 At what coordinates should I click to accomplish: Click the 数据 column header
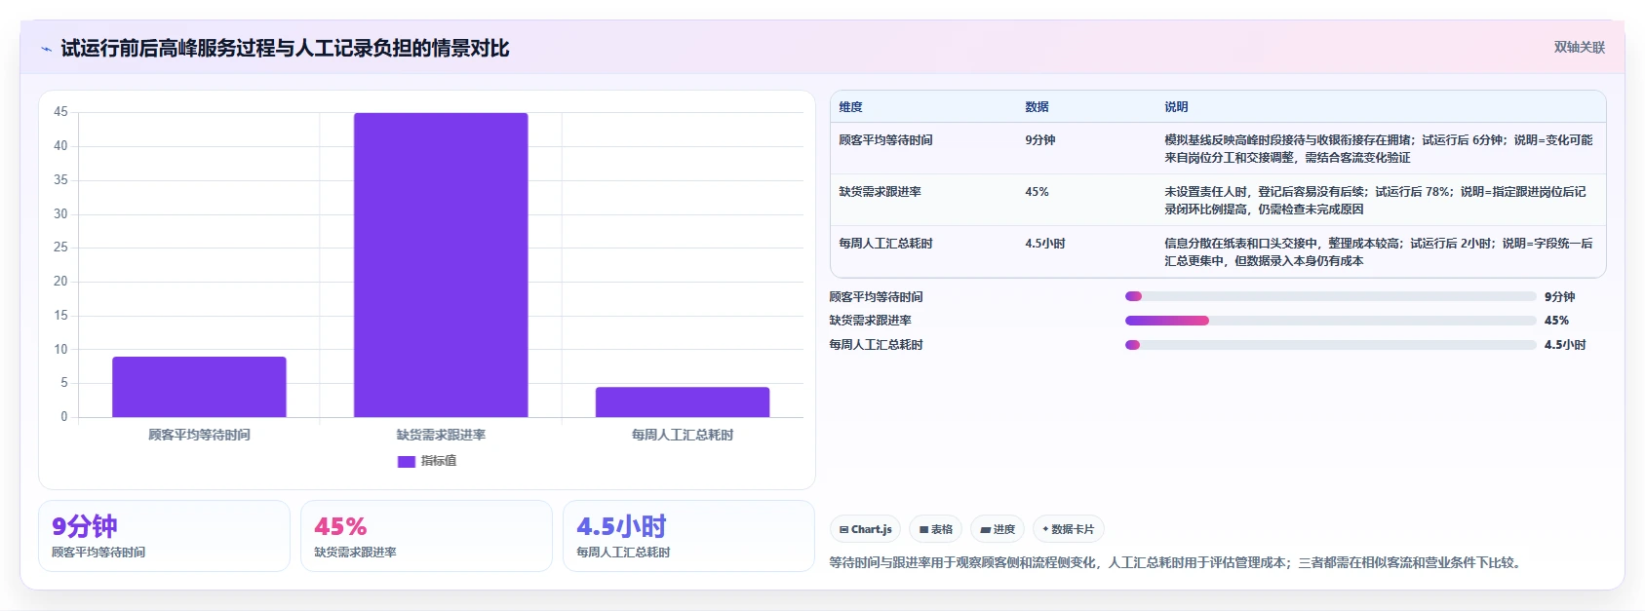point(1037,107)
